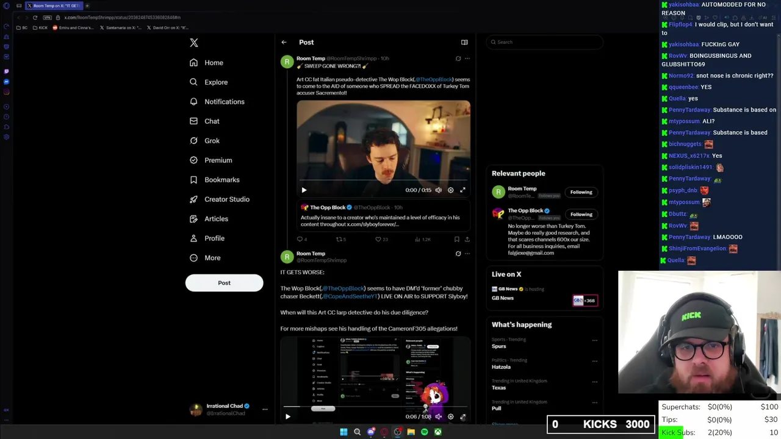Follow the @TheOppBlock mention in first post

tap(434, 79)
